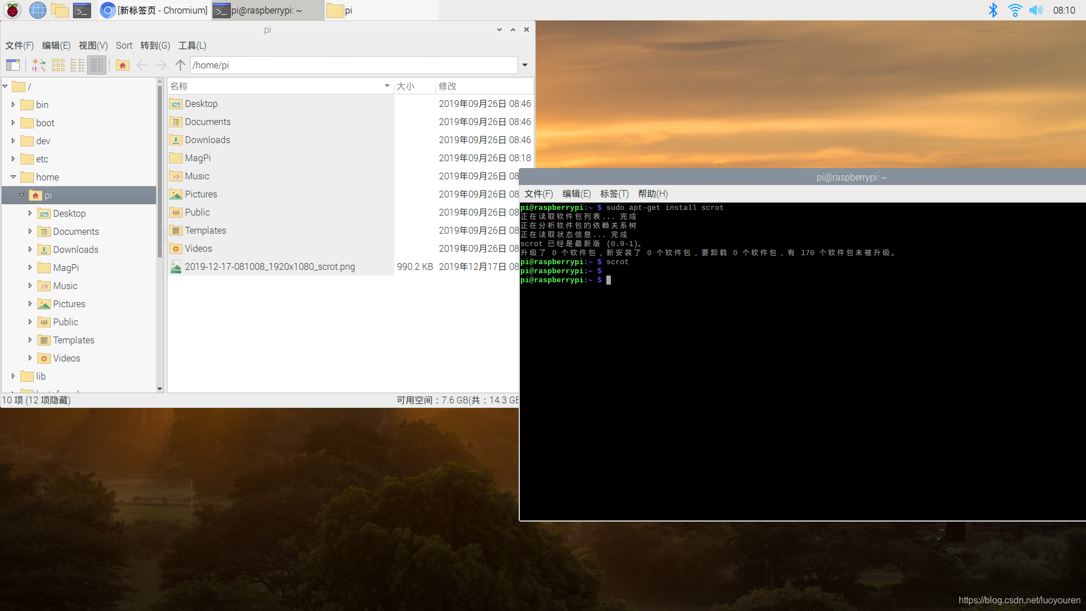
Task: Expand the etc folder in tree
Action: [13, 159]
